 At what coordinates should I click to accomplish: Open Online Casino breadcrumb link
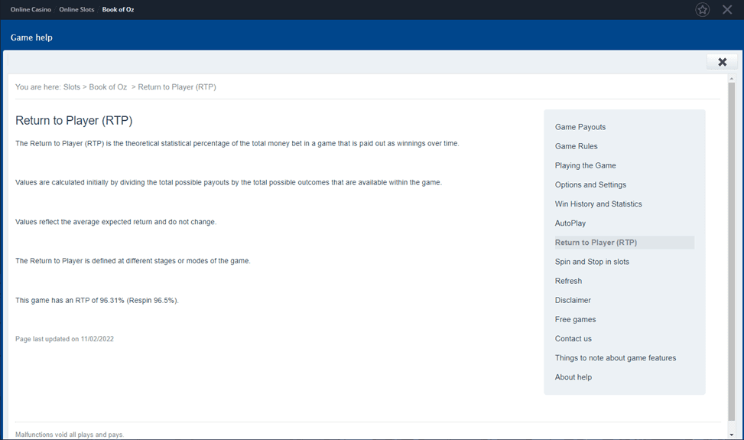pyautogui.click(x=32, y=10)
